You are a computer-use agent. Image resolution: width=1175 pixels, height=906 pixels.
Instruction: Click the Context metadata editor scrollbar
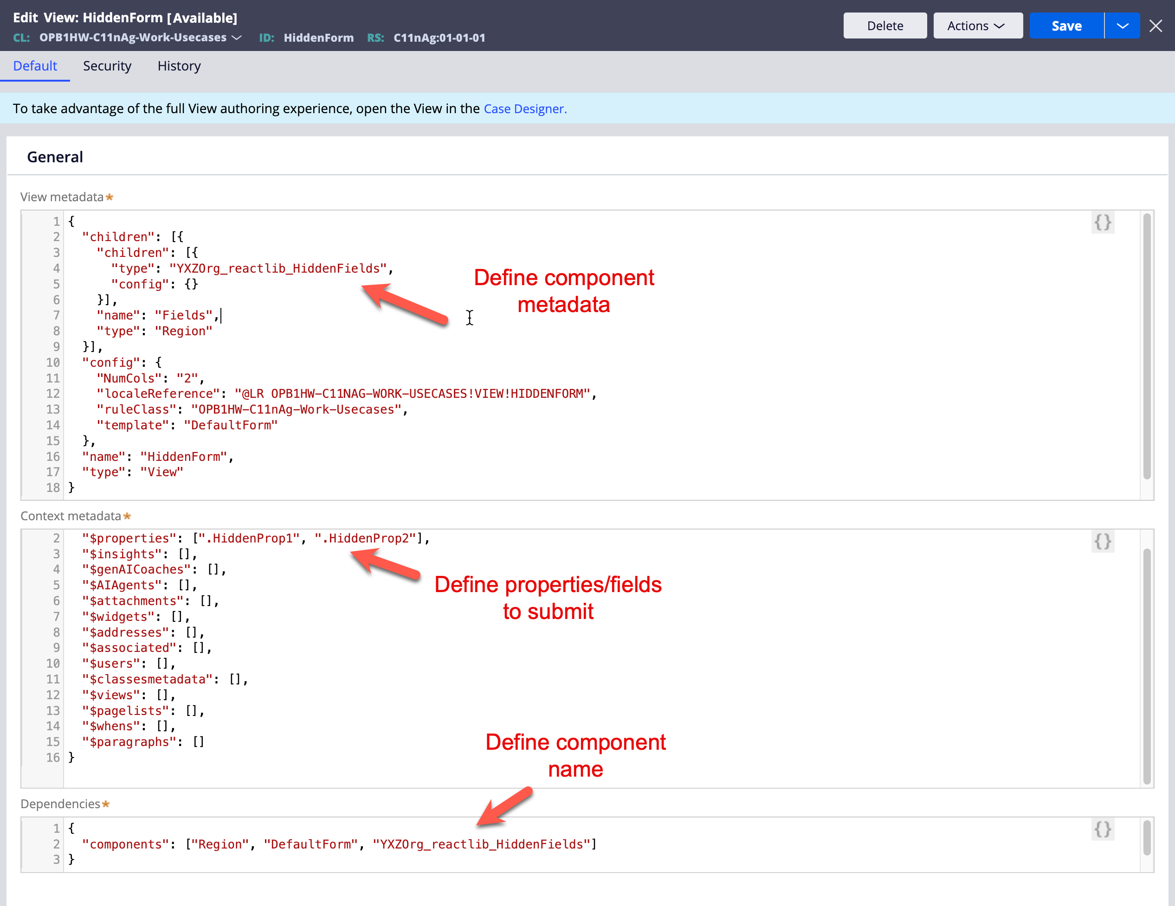(1147, 666)
